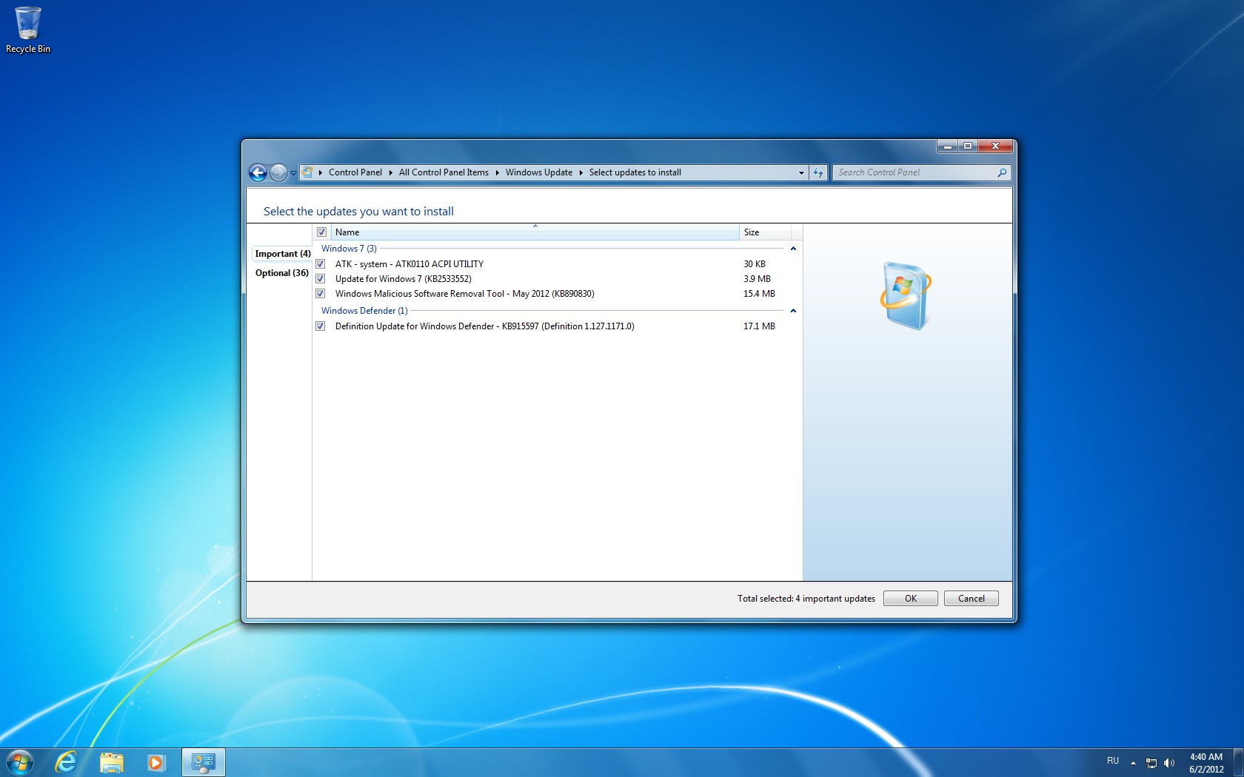
Task: Toggle the select-all checkbox beside Name
Action: point(321,232)
